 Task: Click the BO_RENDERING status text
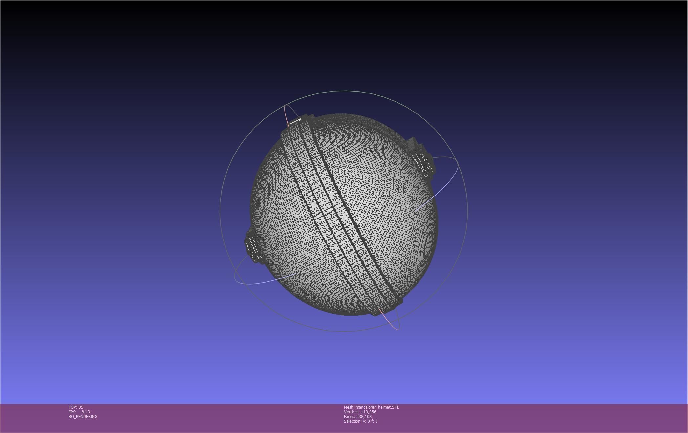[x=83, y=416]
